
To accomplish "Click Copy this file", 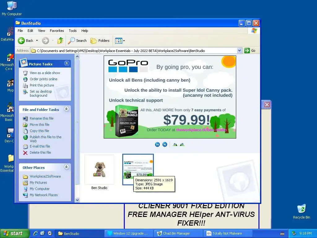I will pyautogui.click(x=39, y=131).
